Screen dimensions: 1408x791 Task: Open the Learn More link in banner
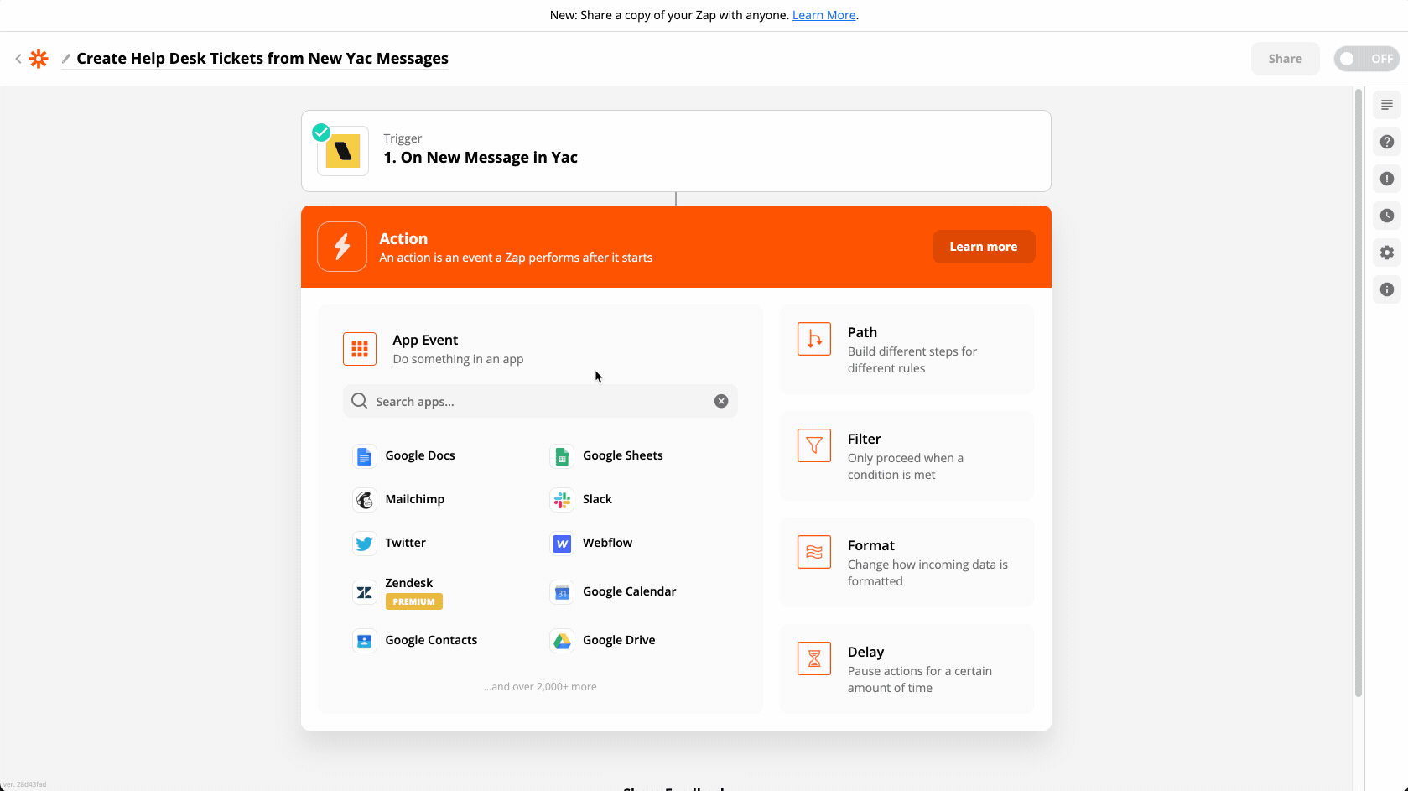[x=823, y=15]
